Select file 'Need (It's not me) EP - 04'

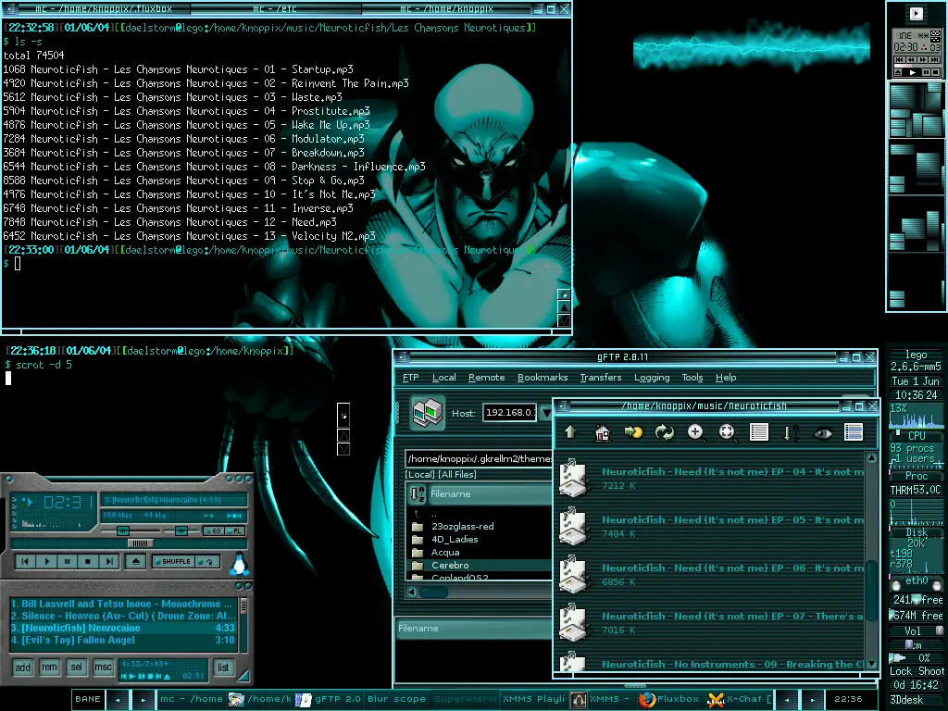pyautogui.click(x=711, y=478)
